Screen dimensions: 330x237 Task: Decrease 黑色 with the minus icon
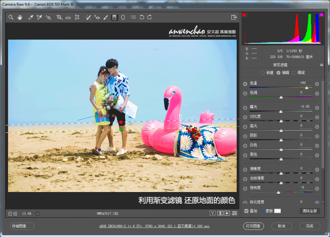pos(245,155)
